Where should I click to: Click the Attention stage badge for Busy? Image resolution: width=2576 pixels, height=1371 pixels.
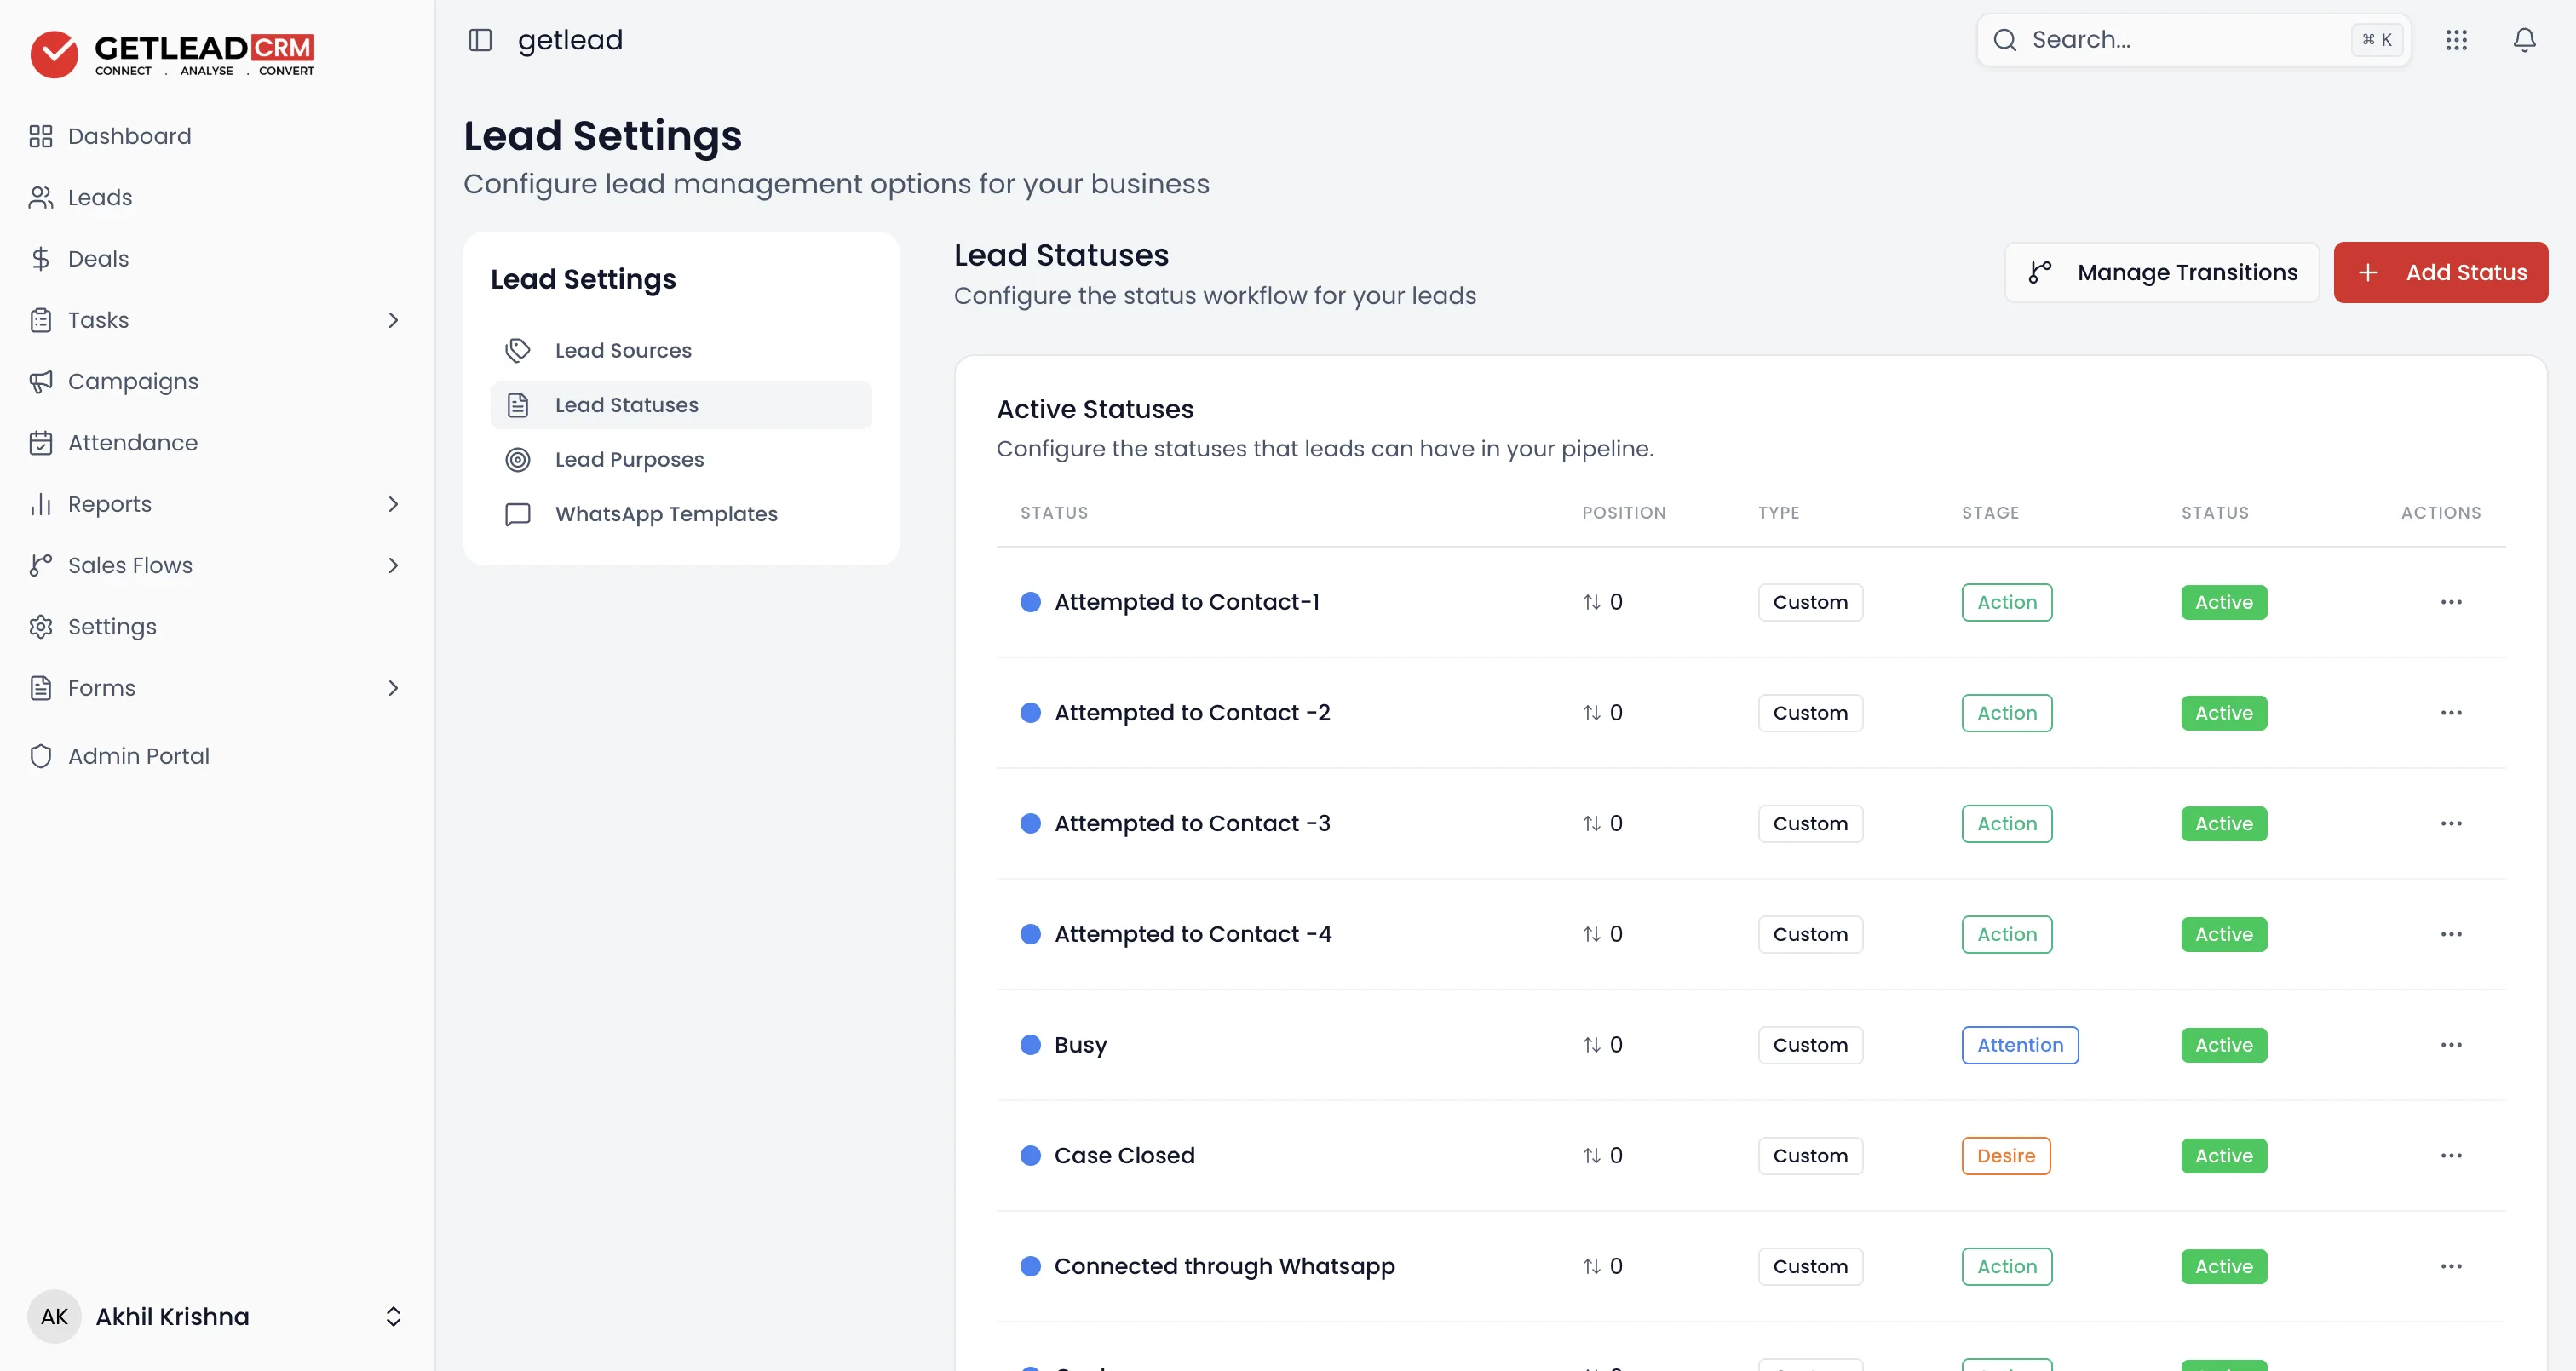point(2020,1045)
